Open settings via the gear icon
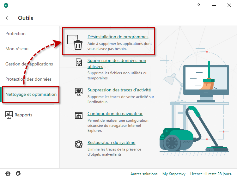This screenshot has width=237, height=179. 8,174
